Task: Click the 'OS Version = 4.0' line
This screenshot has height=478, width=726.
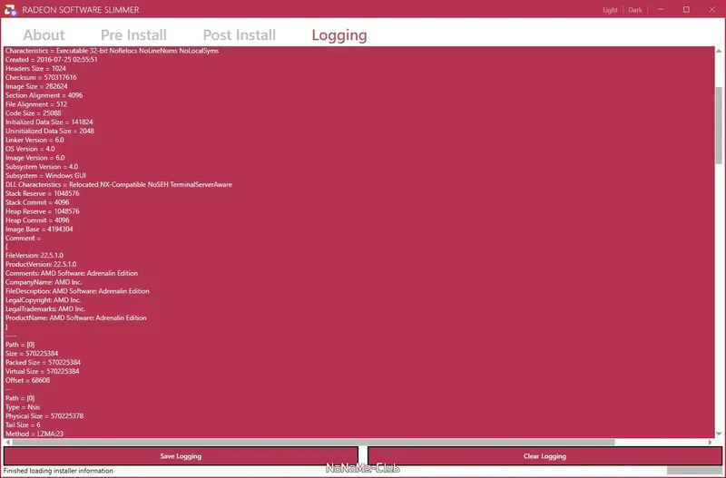Action: point(30,149)
